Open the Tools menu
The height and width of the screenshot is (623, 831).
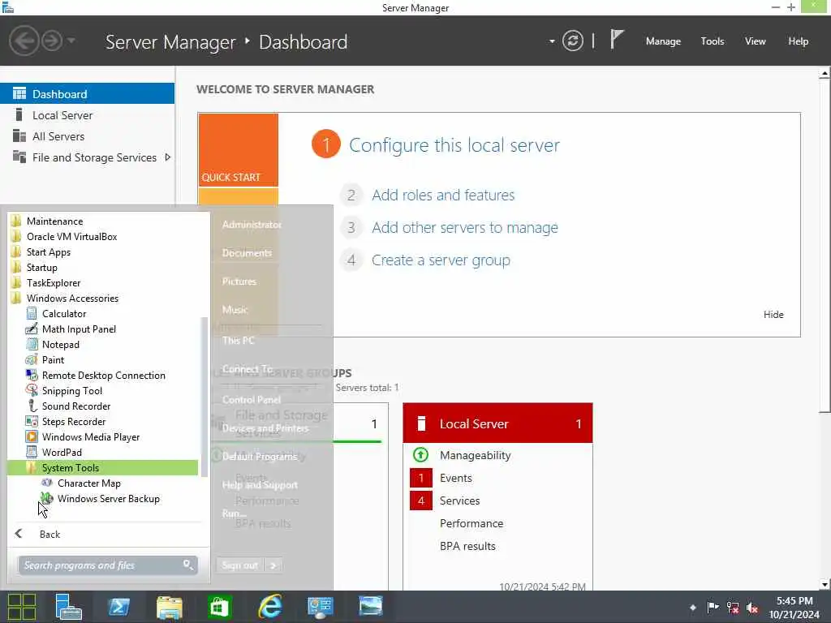[713, 41]
